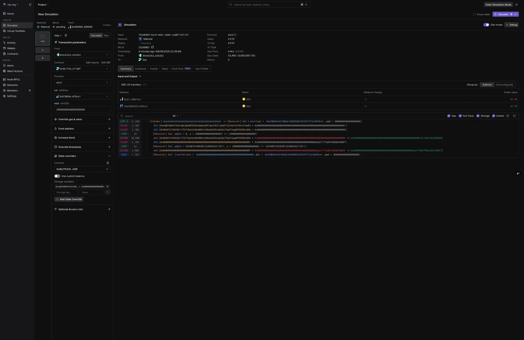Screen dimensions: 524x340
Task: Uncheck the Gas trace checkbox
Action: point(449,116)
